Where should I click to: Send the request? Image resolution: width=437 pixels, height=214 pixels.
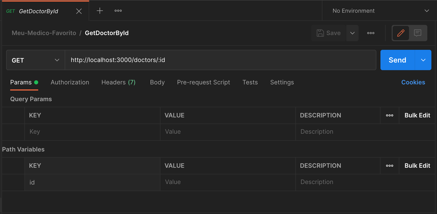(x=398, y=60)
